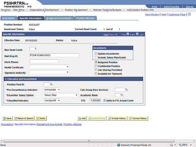The image size is (196, 147).
Task: Click the show previous row arrow icon
Action: pyautogui.click(x=128, y=34)
